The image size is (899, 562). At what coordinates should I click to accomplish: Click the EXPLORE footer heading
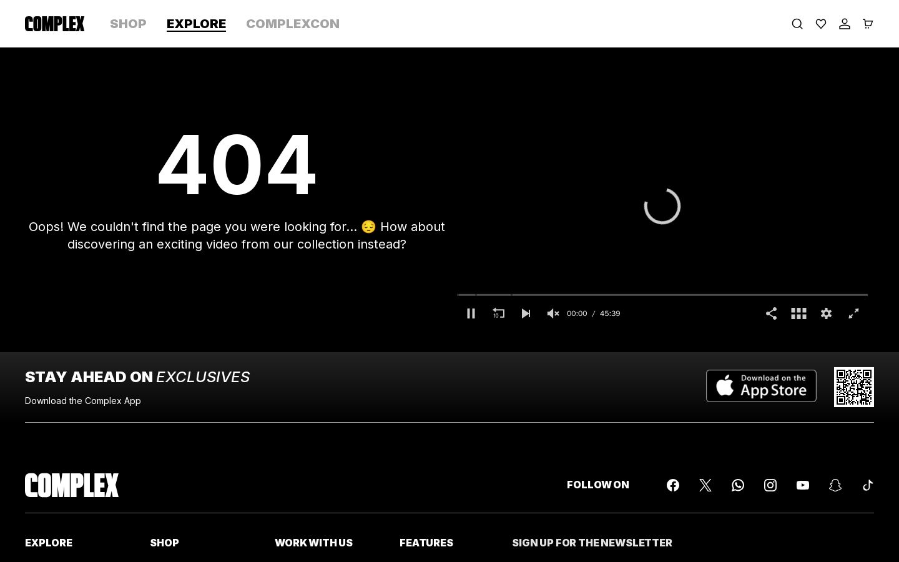point(49,543)
